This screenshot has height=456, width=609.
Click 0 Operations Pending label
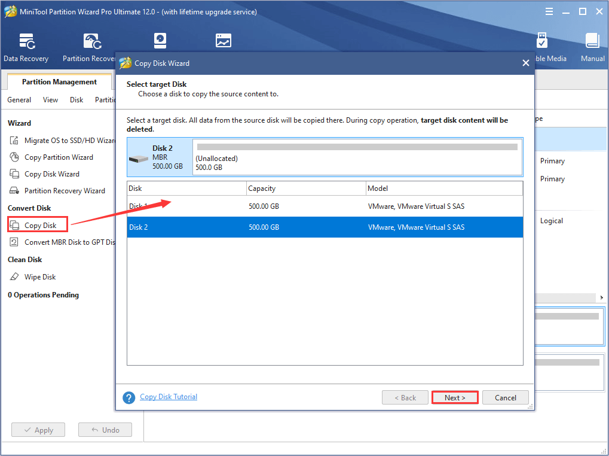(43, 295)
